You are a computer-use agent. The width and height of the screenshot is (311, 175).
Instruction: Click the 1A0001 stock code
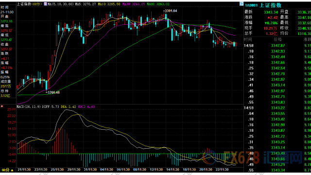pyautogui.click(x=251, y=5)
